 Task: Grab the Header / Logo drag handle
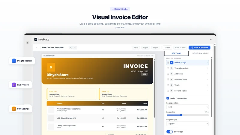tap(168, 63)
